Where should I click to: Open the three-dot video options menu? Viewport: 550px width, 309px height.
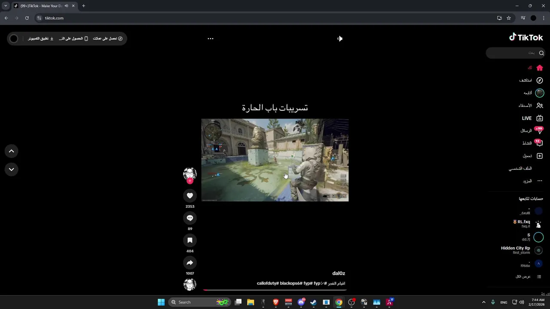[x=211, y=39]
